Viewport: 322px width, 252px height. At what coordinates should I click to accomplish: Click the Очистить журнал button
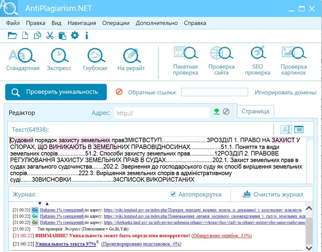(272, 194)
